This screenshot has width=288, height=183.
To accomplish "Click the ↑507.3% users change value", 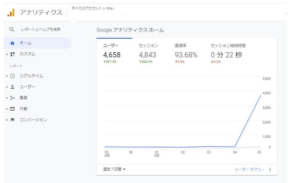I will [x=110, y=62].
